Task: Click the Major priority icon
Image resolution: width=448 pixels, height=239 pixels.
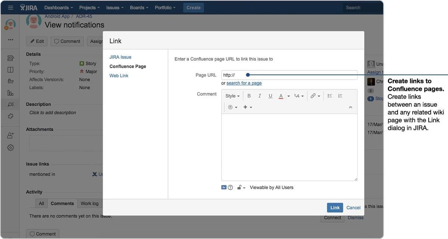Action: pos(82,71)
